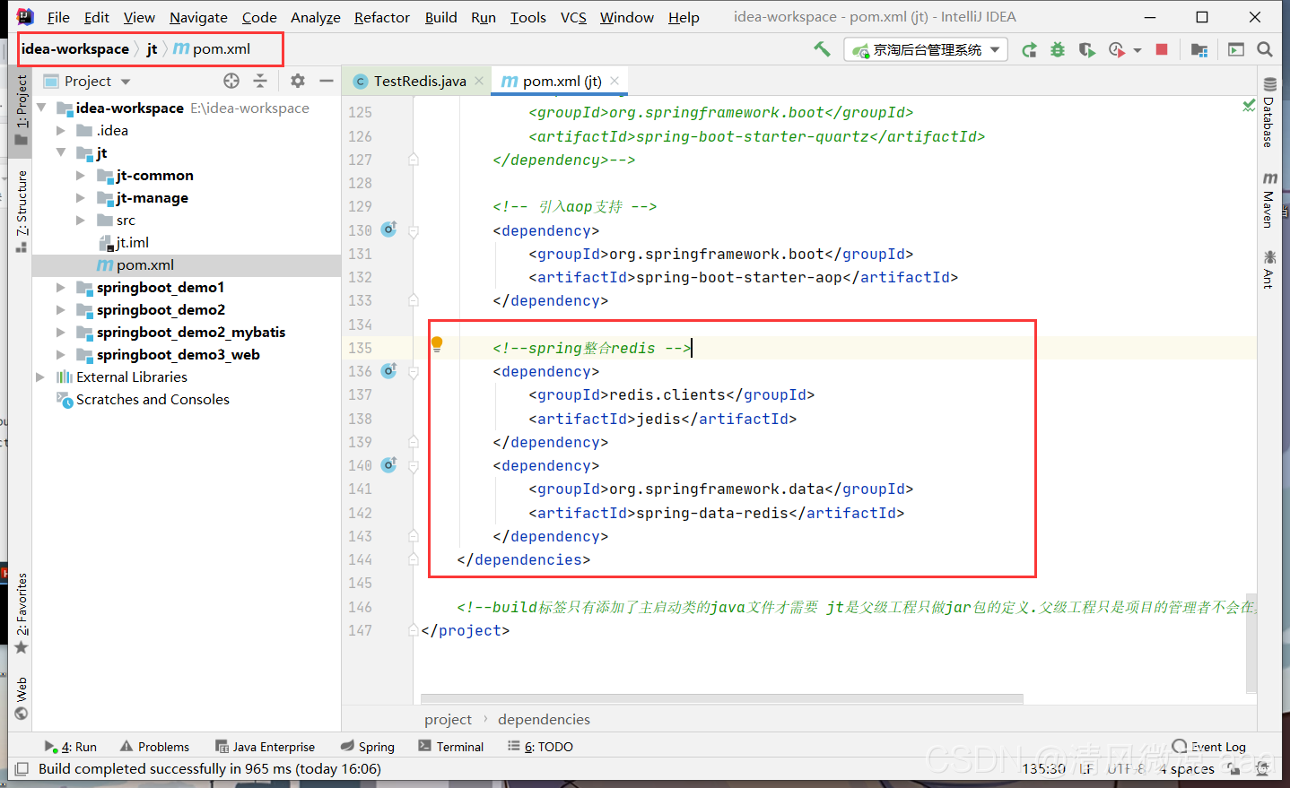
Task: Click the editor vertical scrollbar
Action: click(x=1251, y=643)
